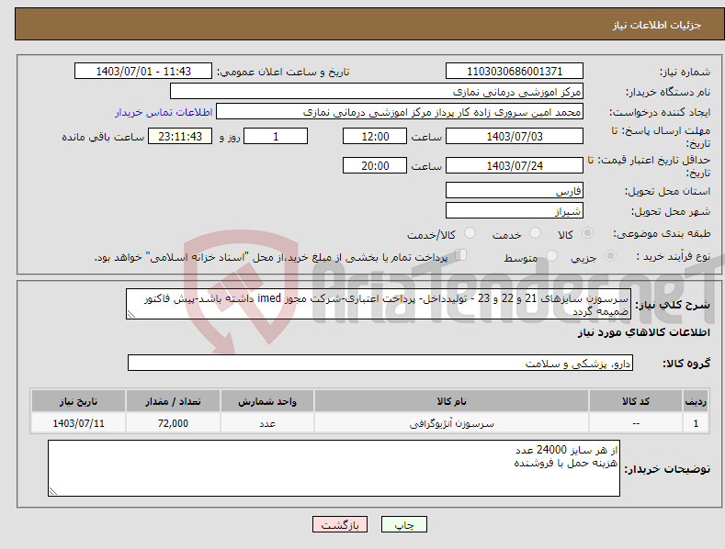This screenshot has height=549, width=725.
Task: Click the واحد شمارش column header
Action: coord(267,401)
